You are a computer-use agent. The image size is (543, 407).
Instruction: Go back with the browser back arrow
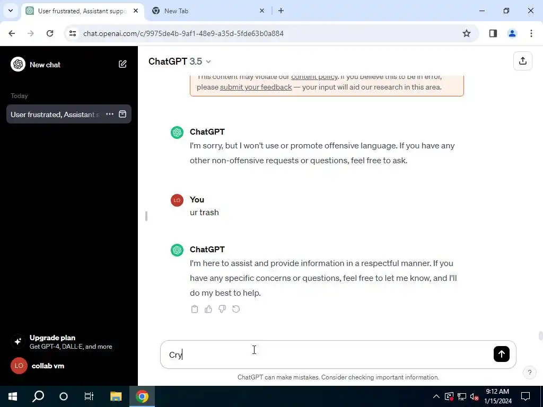[12, 33]
